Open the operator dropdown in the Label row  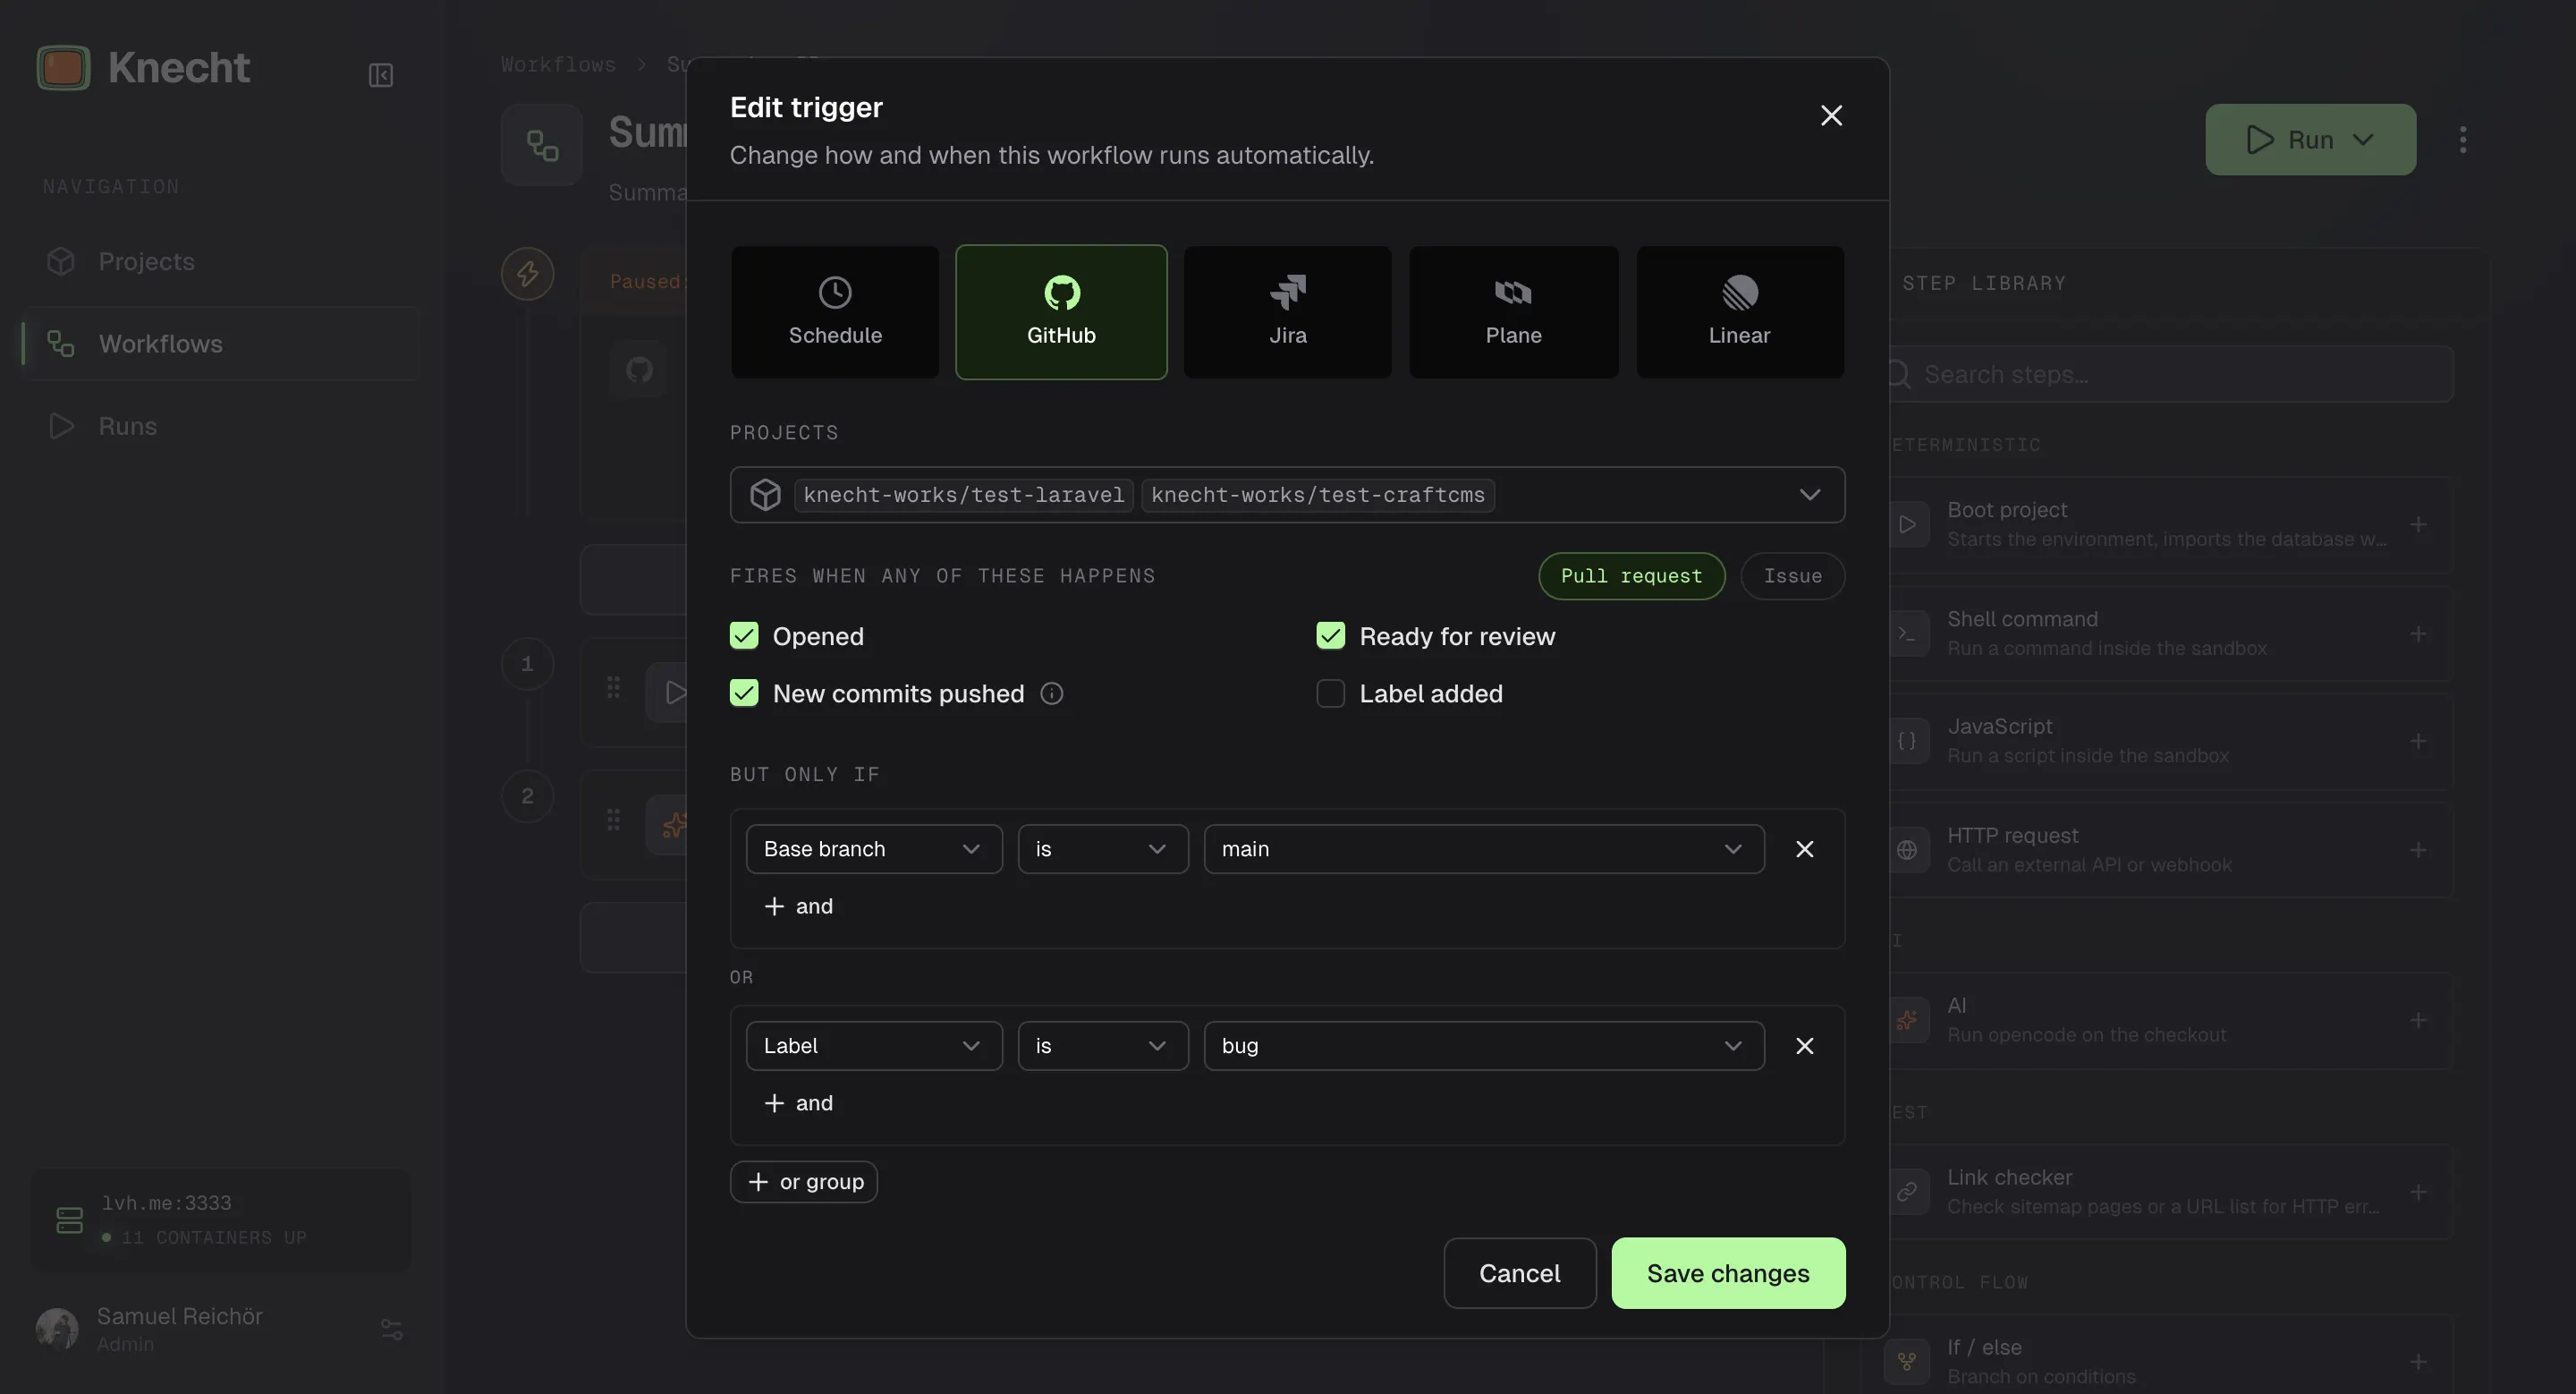(x=1103, y=1046)
